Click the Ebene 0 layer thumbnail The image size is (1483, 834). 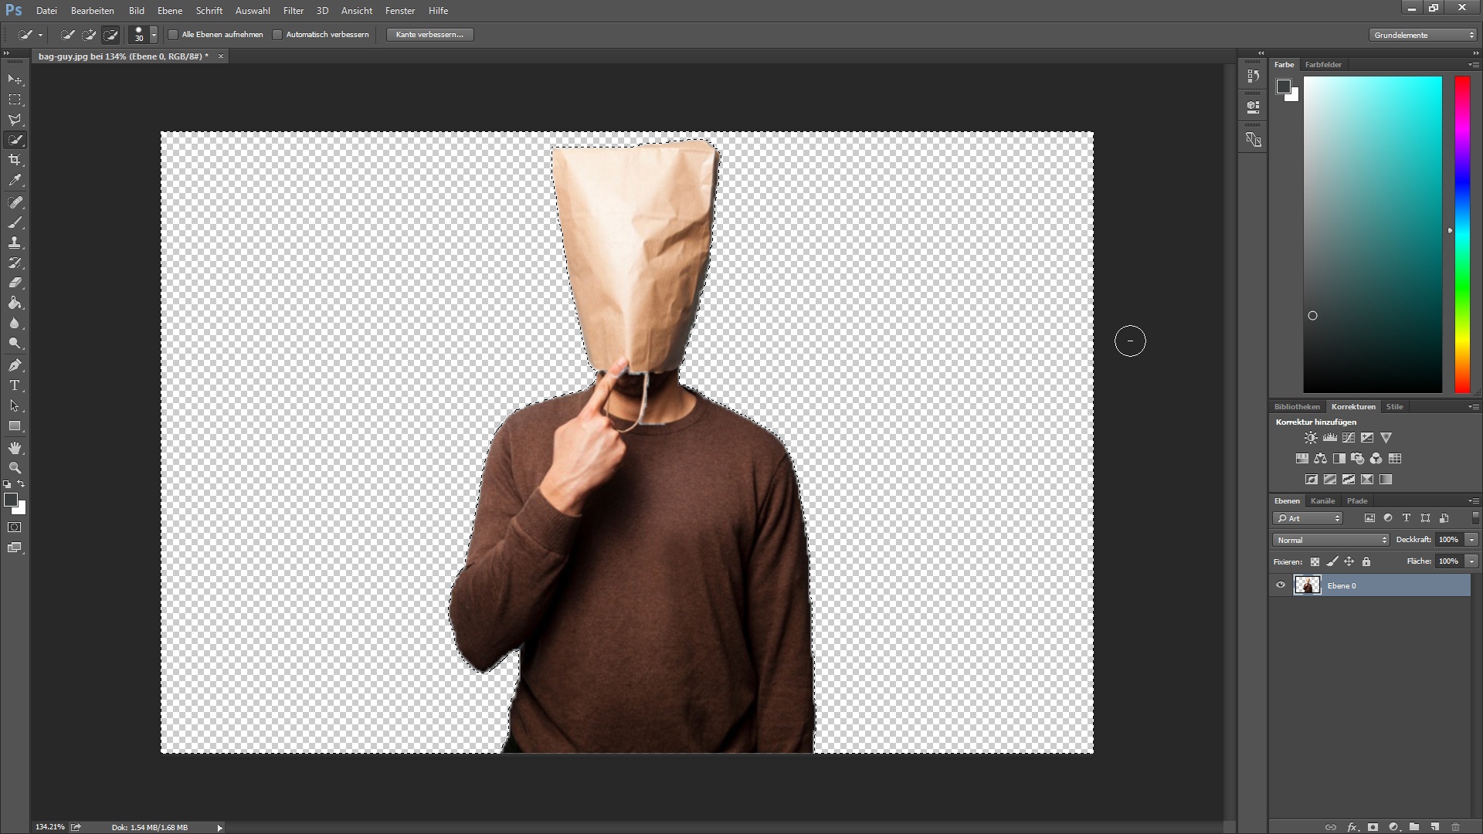pyautogui.click(x=1307, y=585)
